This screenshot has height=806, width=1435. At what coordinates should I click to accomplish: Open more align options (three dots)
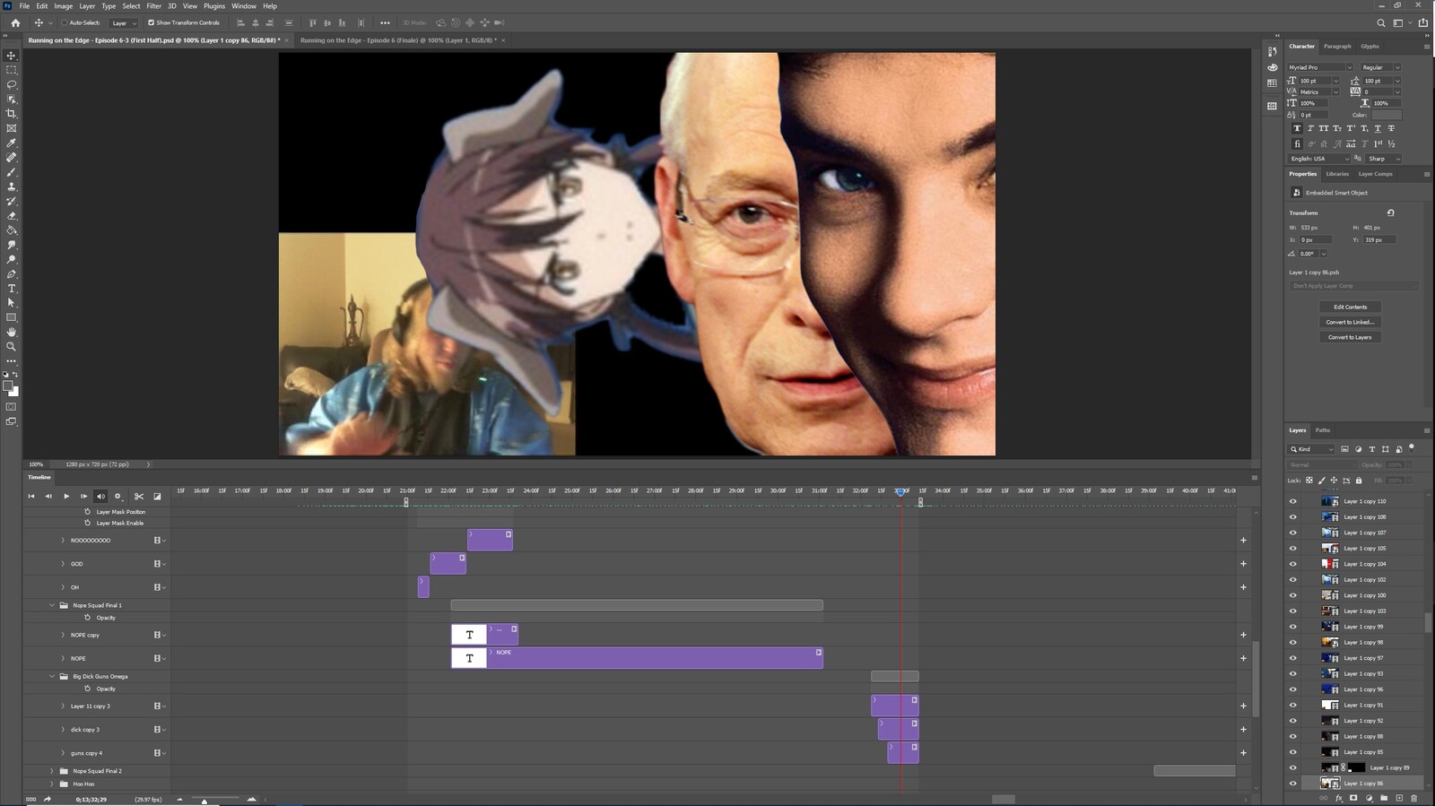385,22
